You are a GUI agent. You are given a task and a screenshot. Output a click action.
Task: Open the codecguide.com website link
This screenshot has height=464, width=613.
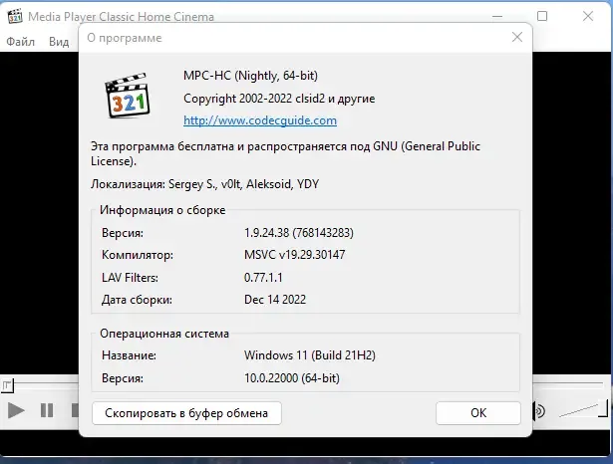pyautogui.click(x=260, y=120)
